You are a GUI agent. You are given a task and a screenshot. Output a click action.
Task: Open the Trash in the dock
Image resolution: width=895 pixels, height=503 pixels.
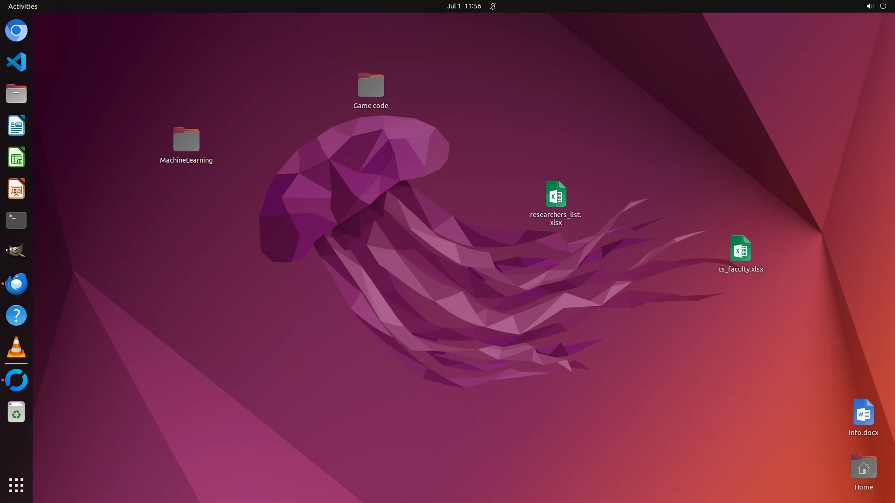(16, 412)
